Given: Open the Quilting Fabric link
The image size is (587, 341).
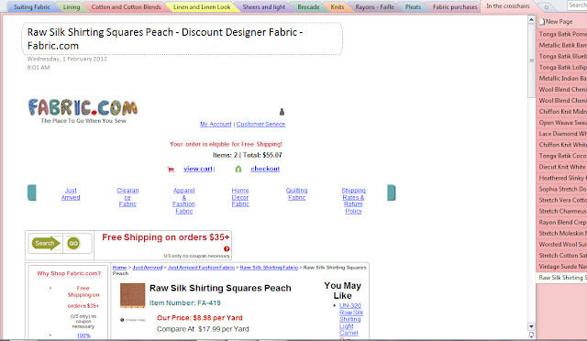Looking at the screenshot, I should pyautogui.click(x=296, y=194).
